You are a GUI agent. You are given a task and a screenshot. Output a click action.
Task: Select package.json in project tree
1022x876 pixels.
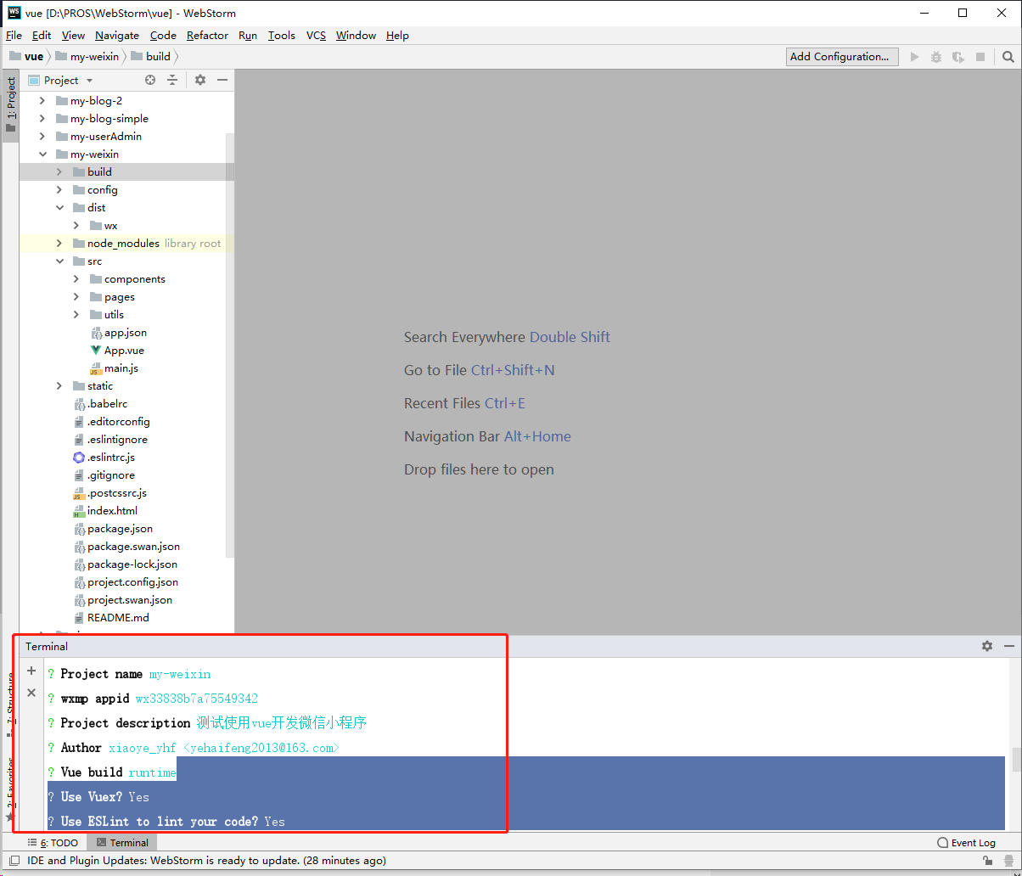click(x=120, y=528)
